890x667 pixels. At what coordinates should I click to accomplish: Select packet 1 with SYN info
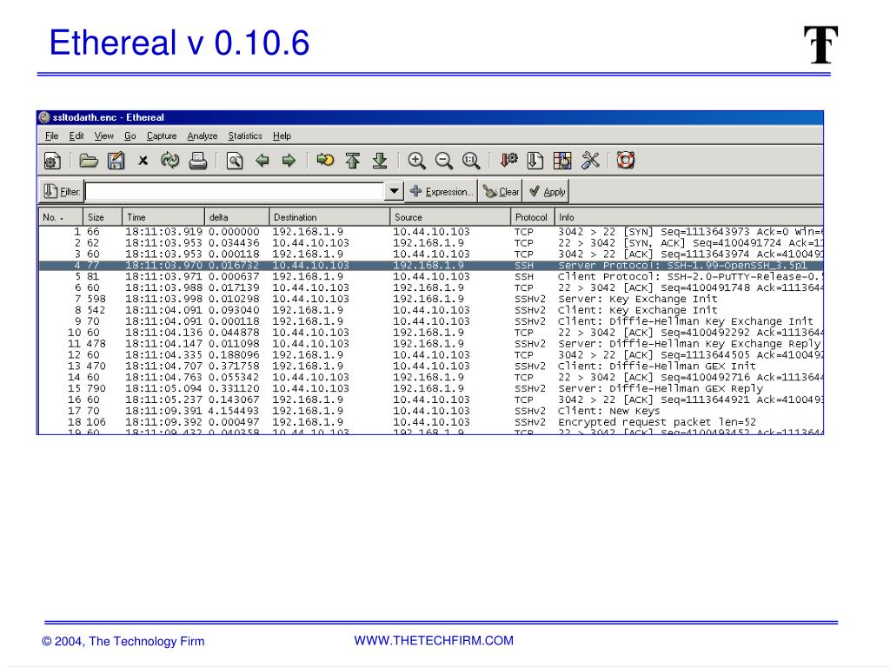(431, 231)
